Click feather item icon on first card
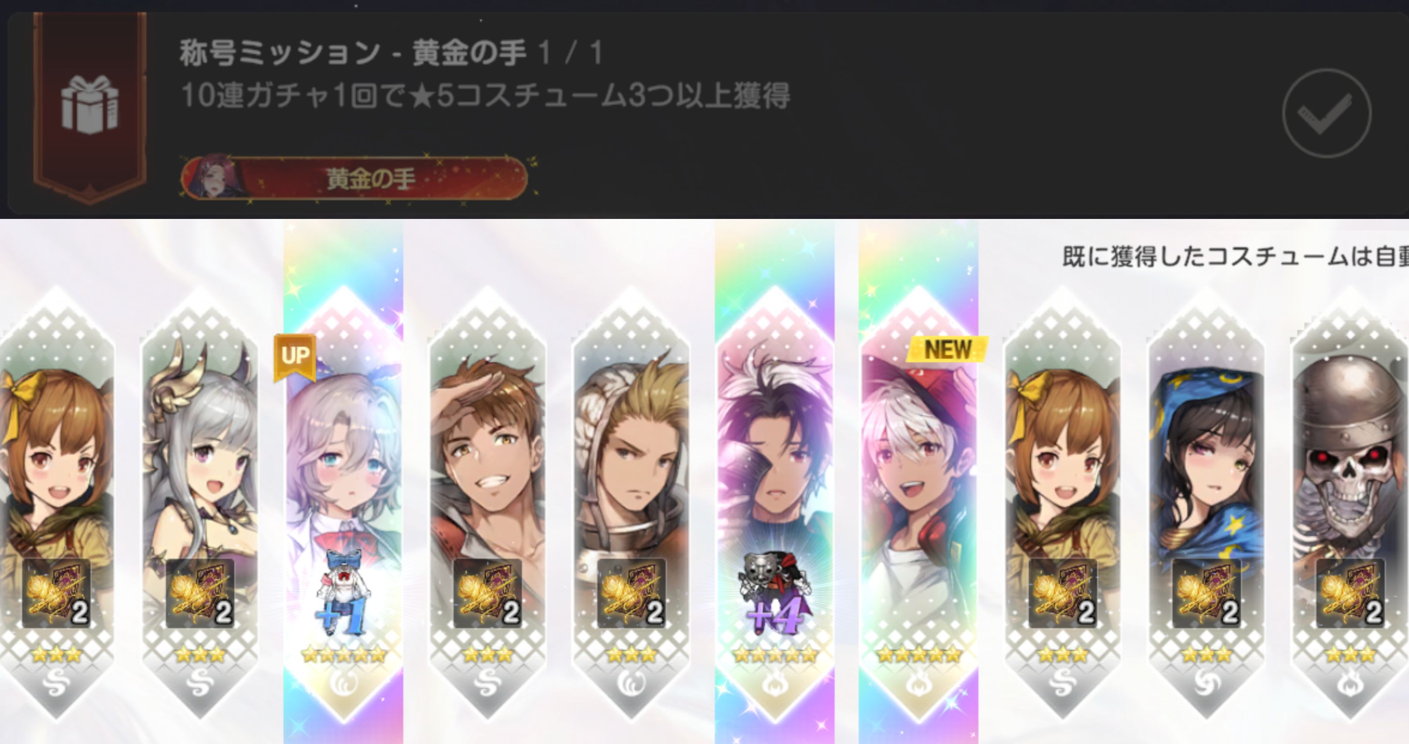This screenshot has height=744, width=1409. coord(56,593)
